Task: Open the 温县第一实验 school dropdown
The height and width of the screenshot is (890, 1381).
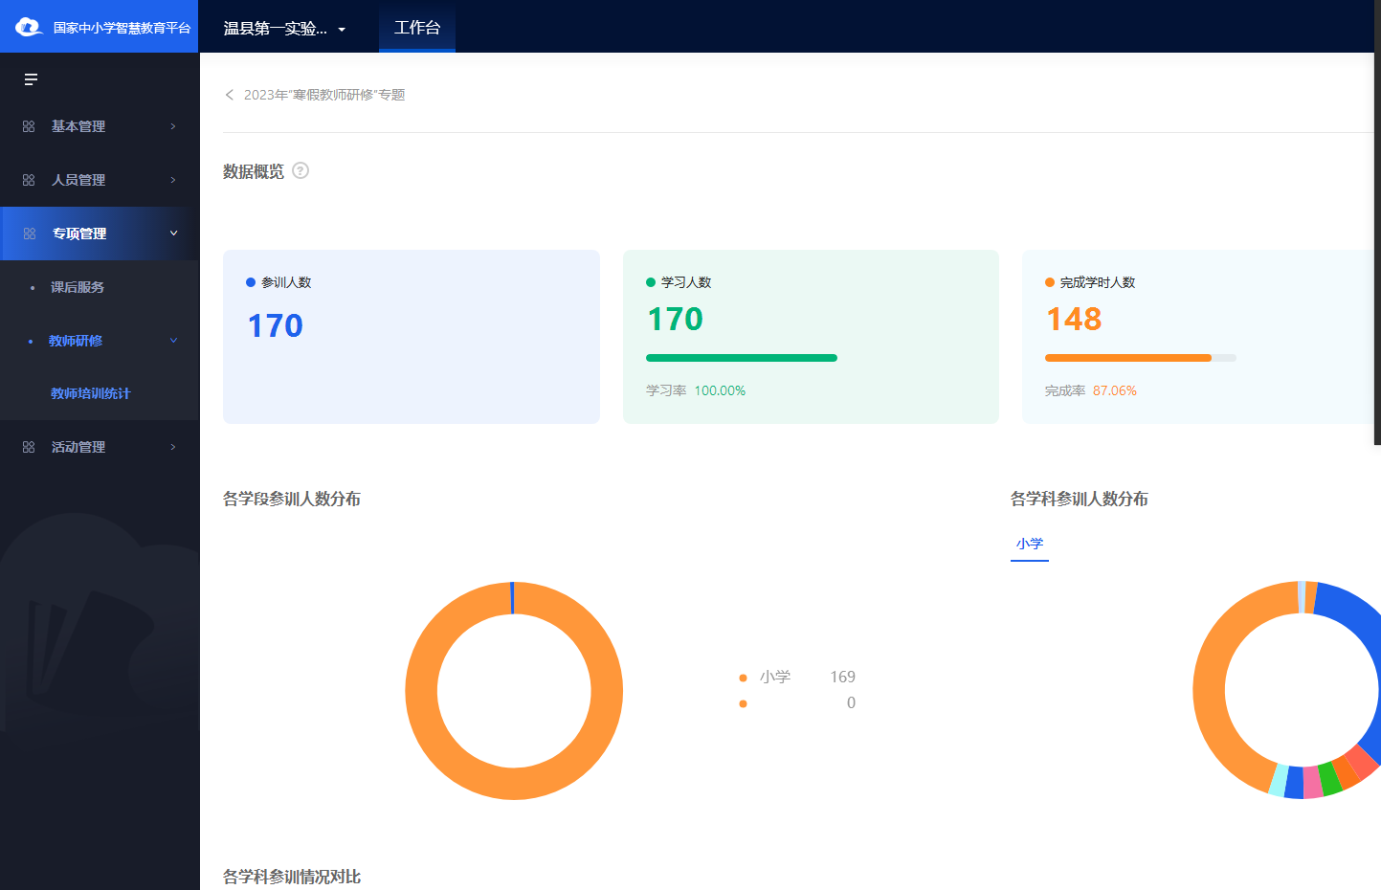Action: (284, 29)
